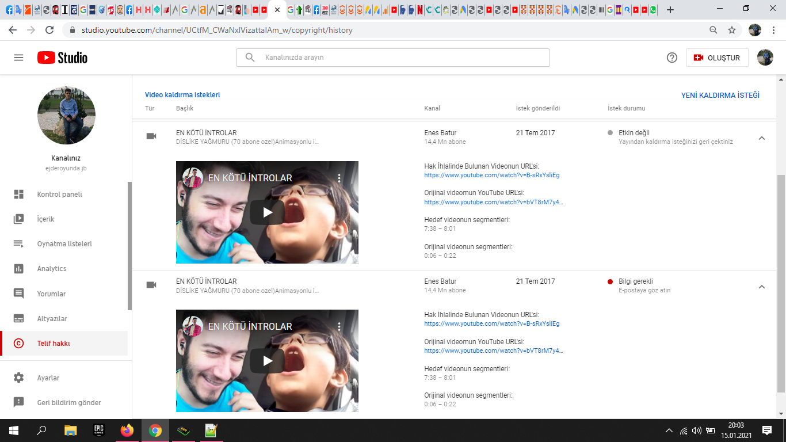The height and width of the screenshot is (442, 786).
Task: Switch to Video kaldırma istekleri tab
Action: coord(182,95)
